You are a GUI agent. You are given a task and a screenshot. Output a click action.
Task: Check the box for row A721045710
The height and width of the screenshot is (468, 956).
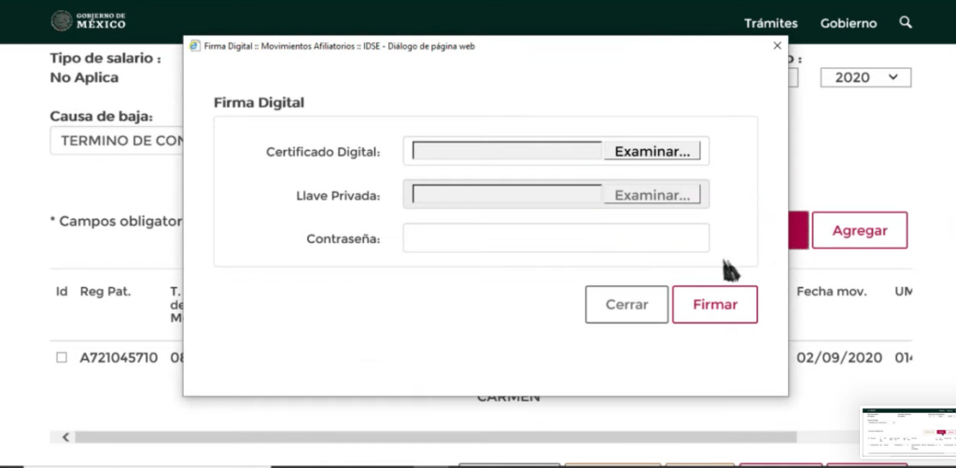(x=62, y=357)
